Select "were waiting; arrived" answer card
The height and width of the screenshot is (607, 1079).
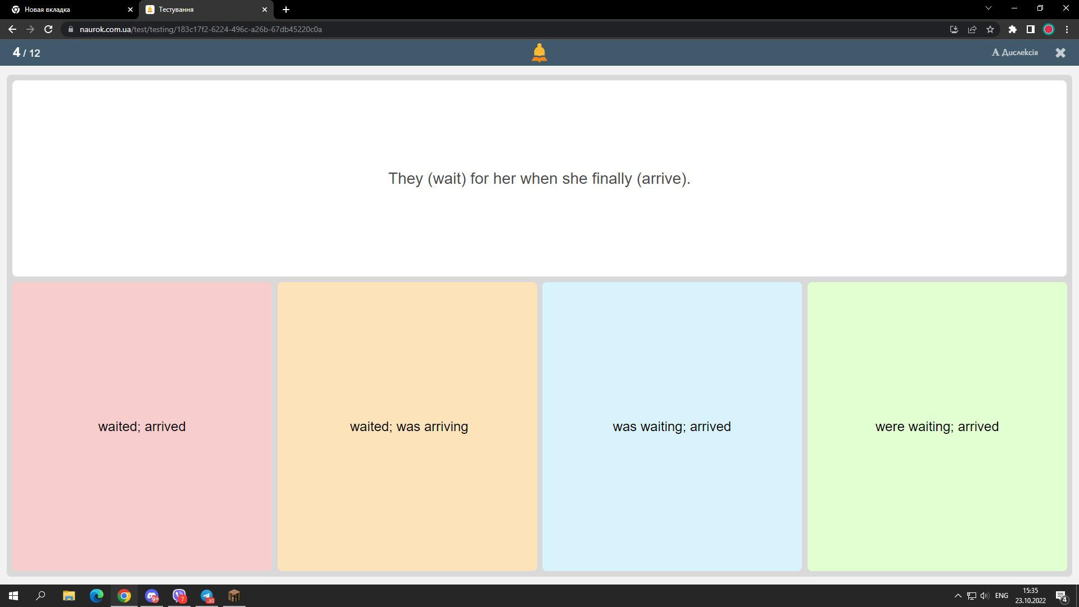[x=937, y=427]
